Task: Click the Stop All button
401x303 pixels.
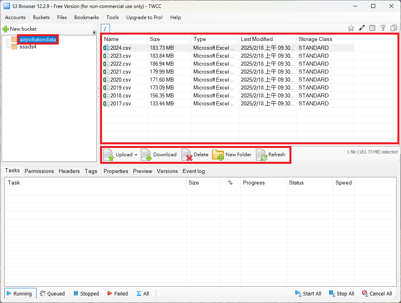Action: pyautogui.click(x=342, y=293)
